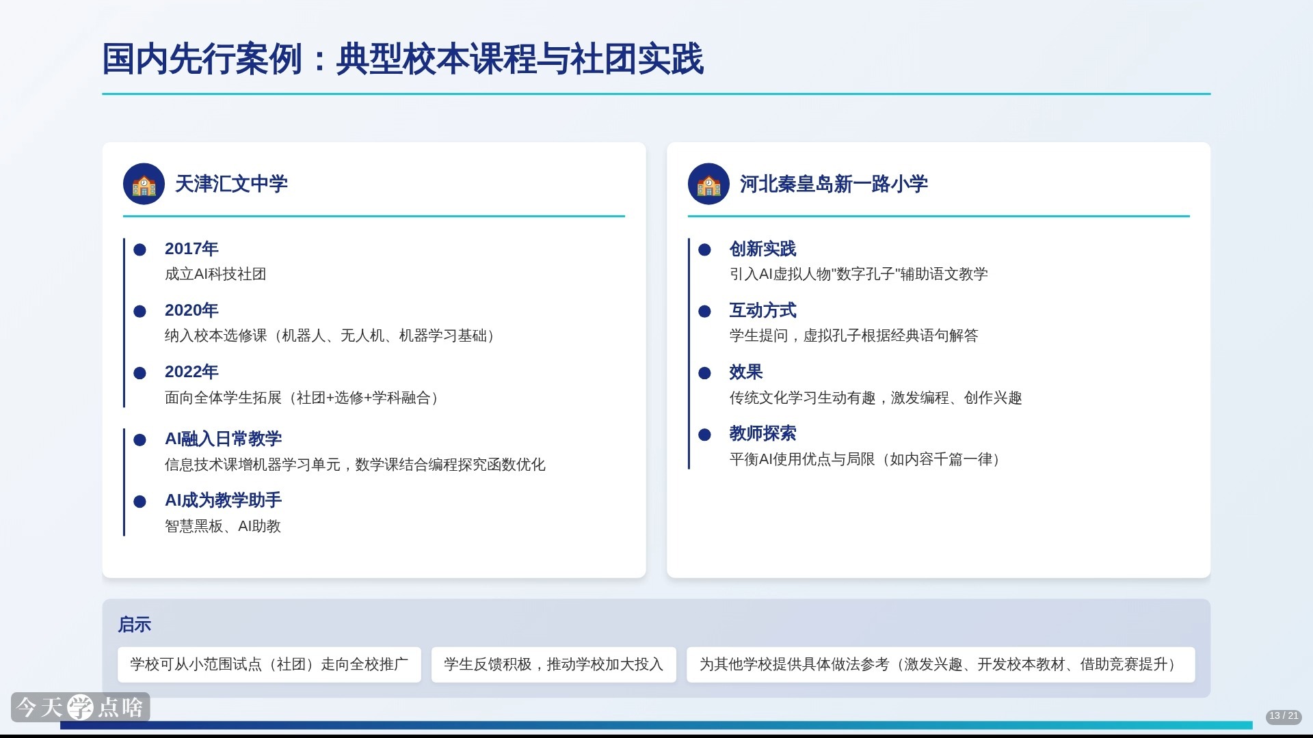Click the bullet dot before 2022年
Screen dimensions: 1313x738
140,373
